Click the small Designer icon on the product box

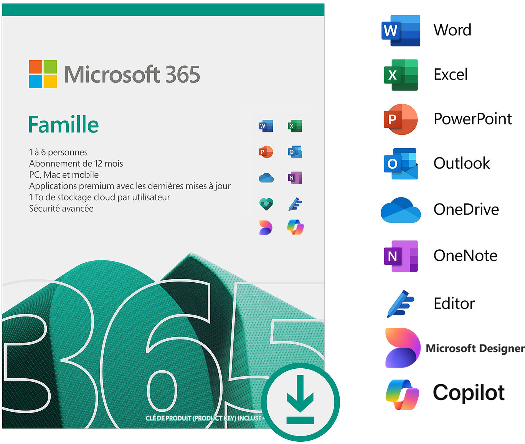click(266, 227)
